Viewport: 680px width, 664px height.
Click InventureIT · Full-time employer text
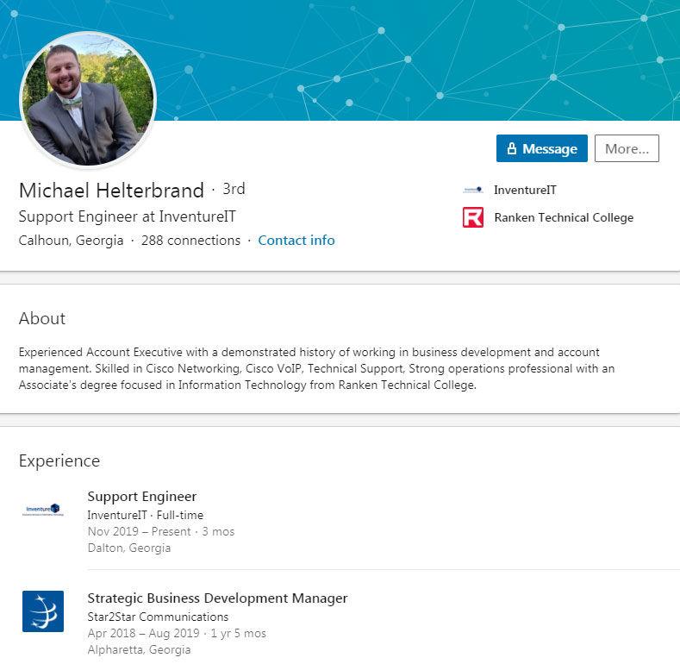pyautogui.click(x=146, y=515)
